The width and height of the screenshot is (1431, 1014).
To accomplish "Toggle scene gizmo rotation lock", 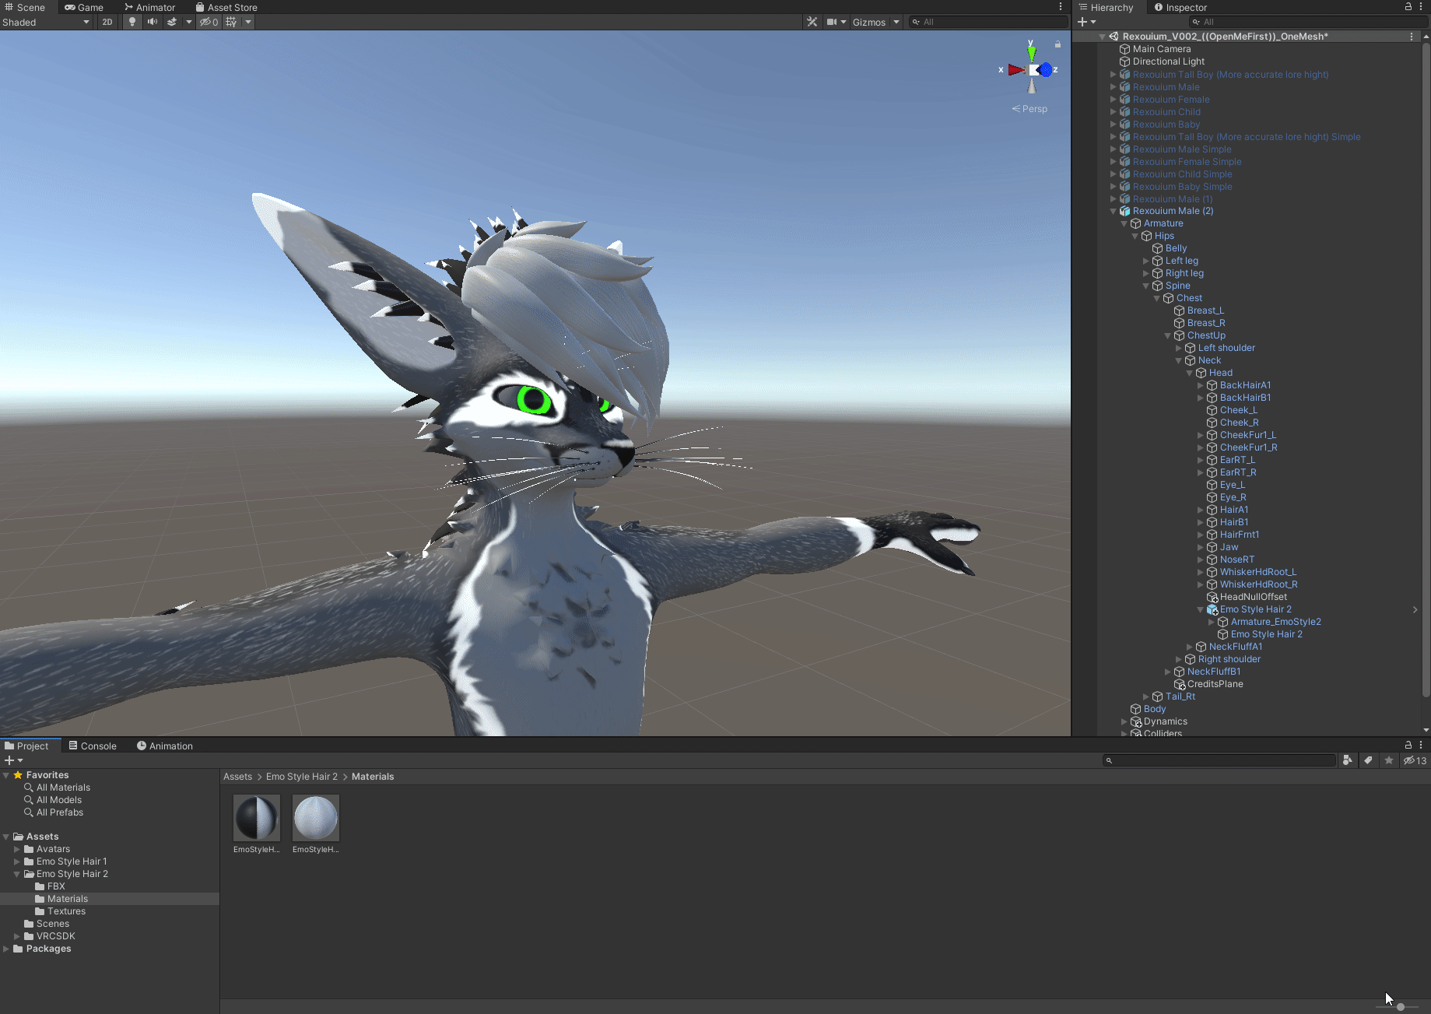I will point(1057,44).
